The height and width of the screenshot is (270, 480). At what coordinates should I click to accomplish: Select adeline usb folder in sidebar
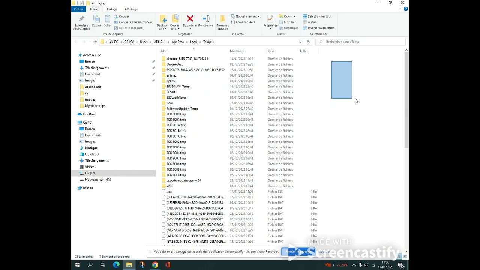93,87
